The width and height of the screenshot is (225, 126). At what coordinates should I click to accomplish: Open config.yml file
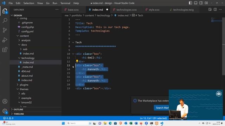(27, 31)
